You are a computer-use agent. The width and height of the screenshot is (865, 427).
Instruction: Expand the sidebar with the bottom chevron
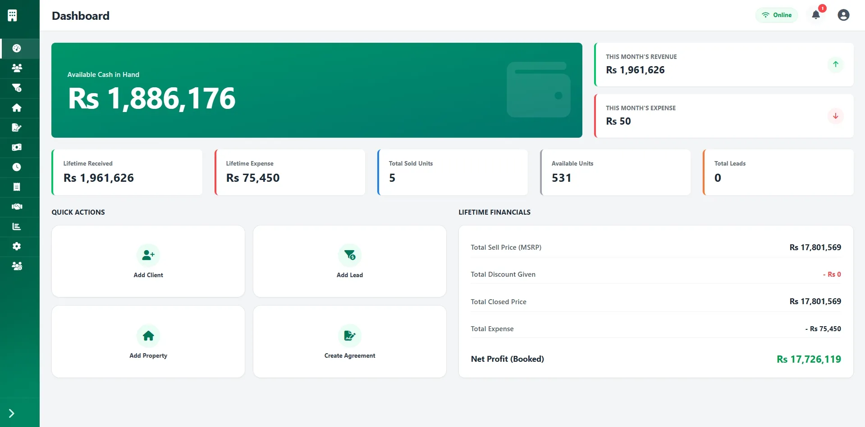[12, 413]
